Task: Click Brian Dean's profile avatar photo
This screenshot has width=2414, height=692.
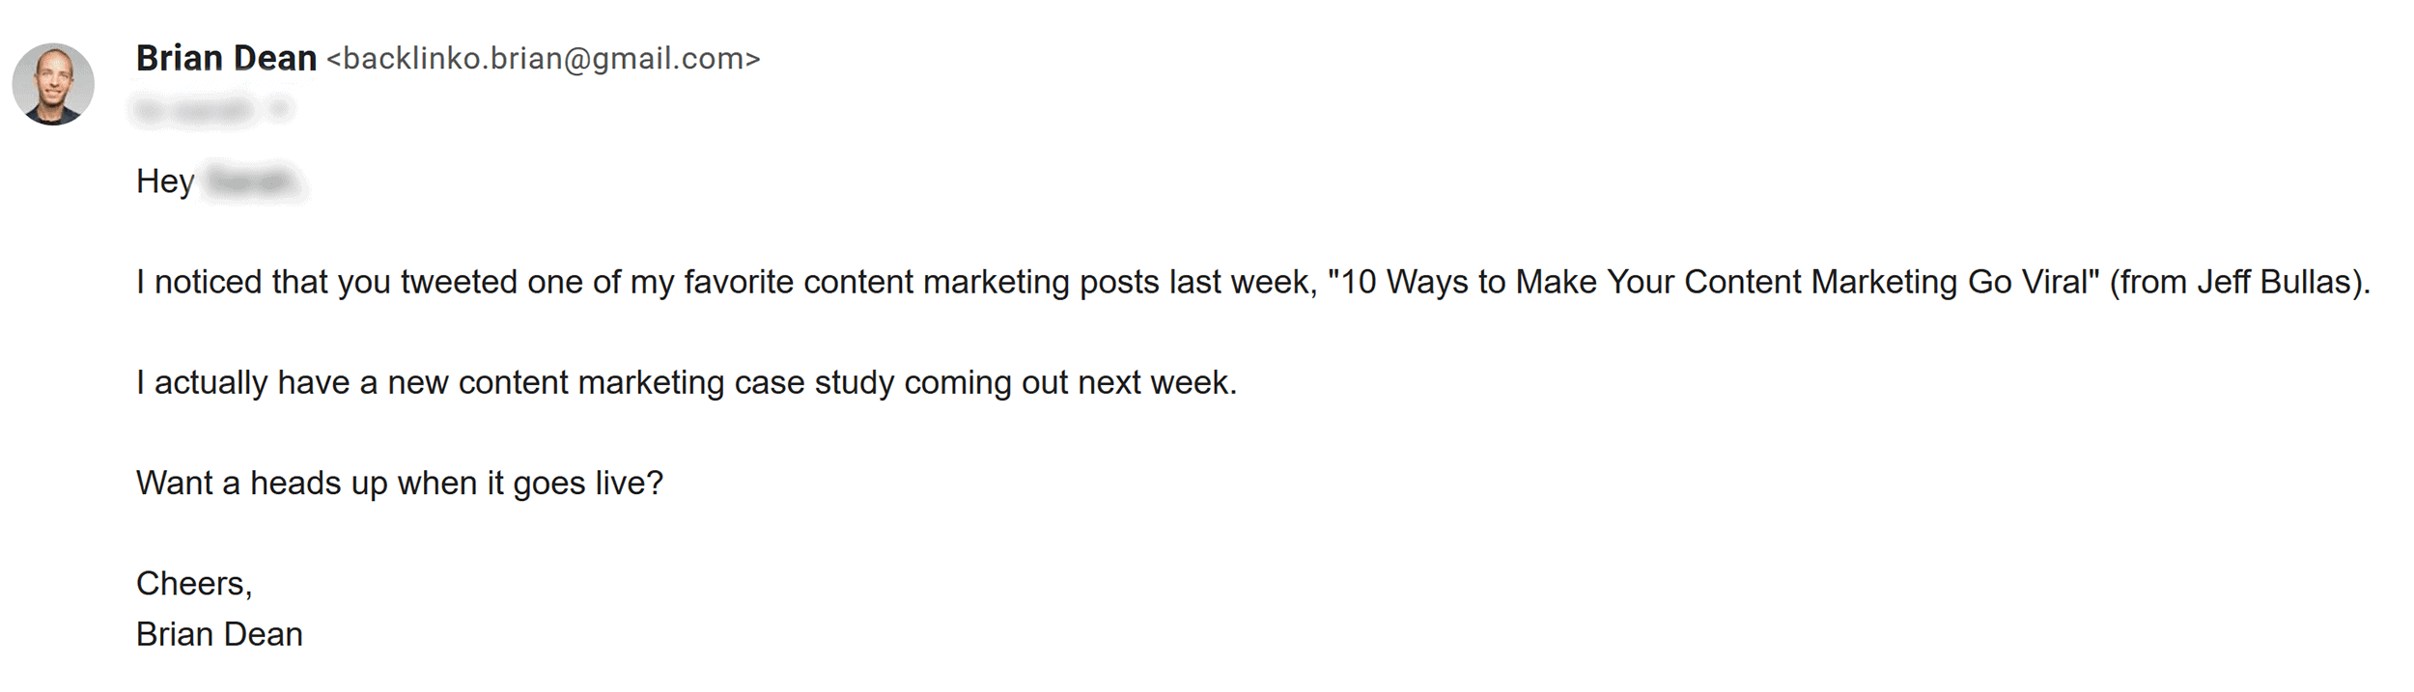Action: pos(53,84)
